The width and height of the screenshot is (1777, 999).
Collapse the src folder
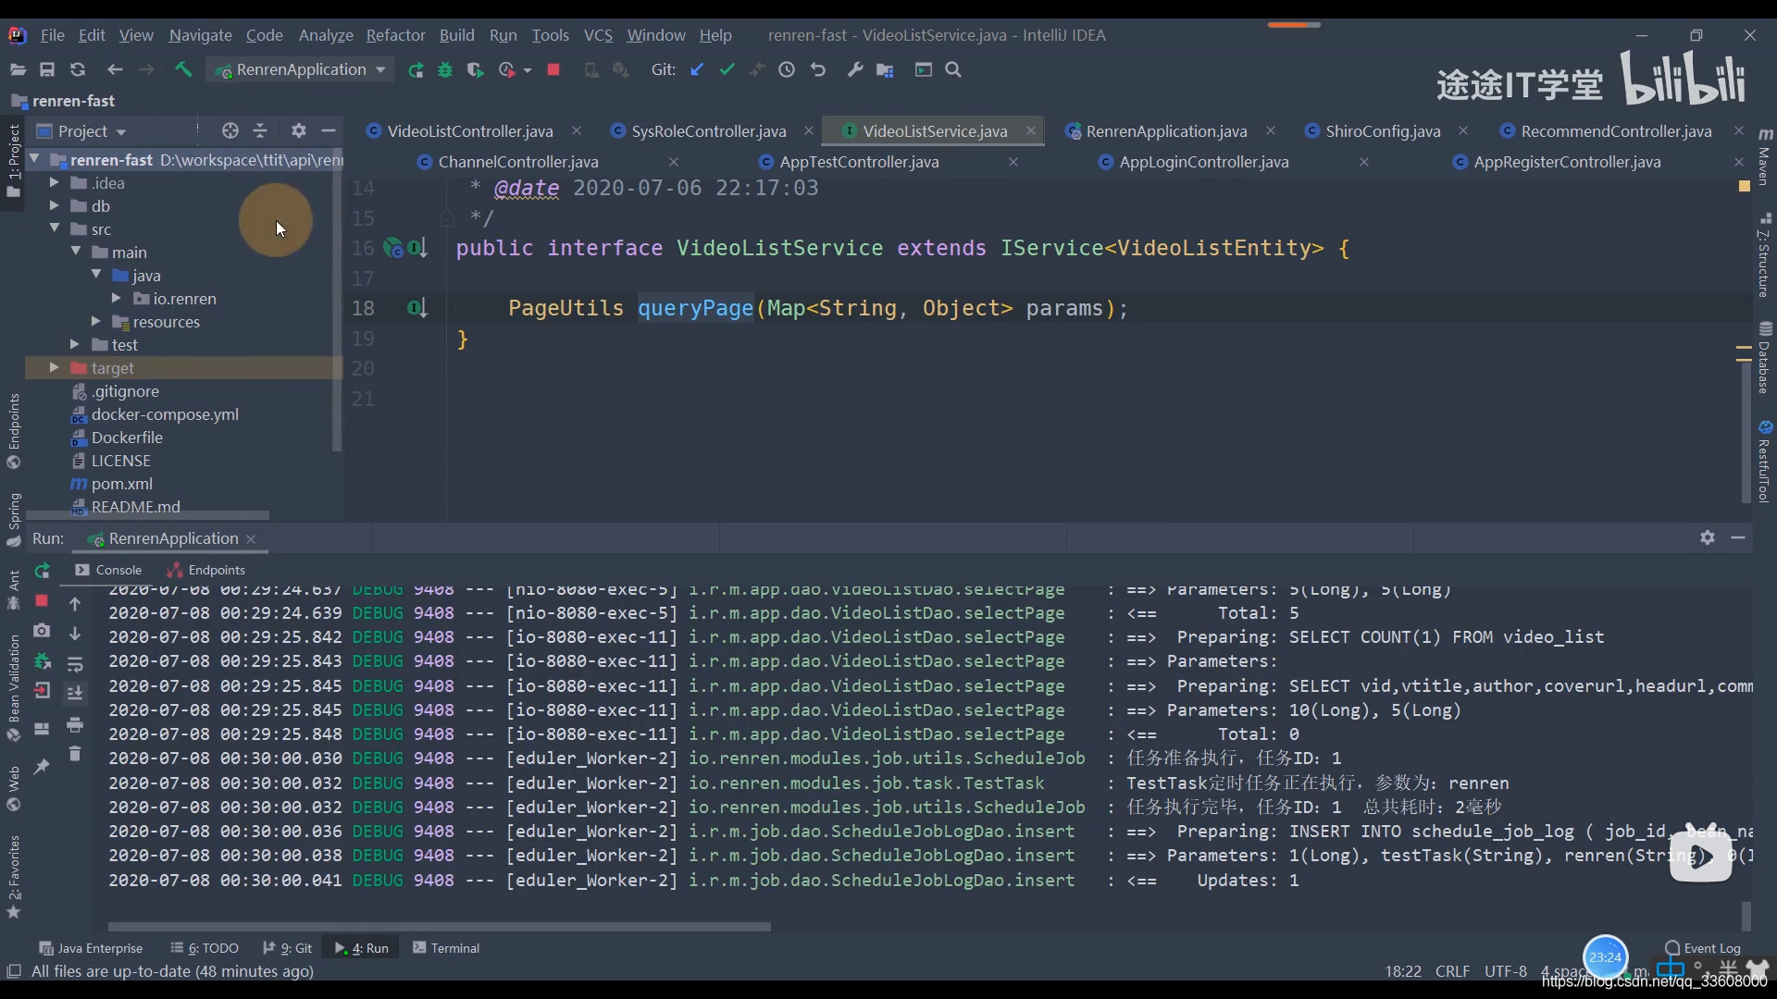click(x=54, y=228)
